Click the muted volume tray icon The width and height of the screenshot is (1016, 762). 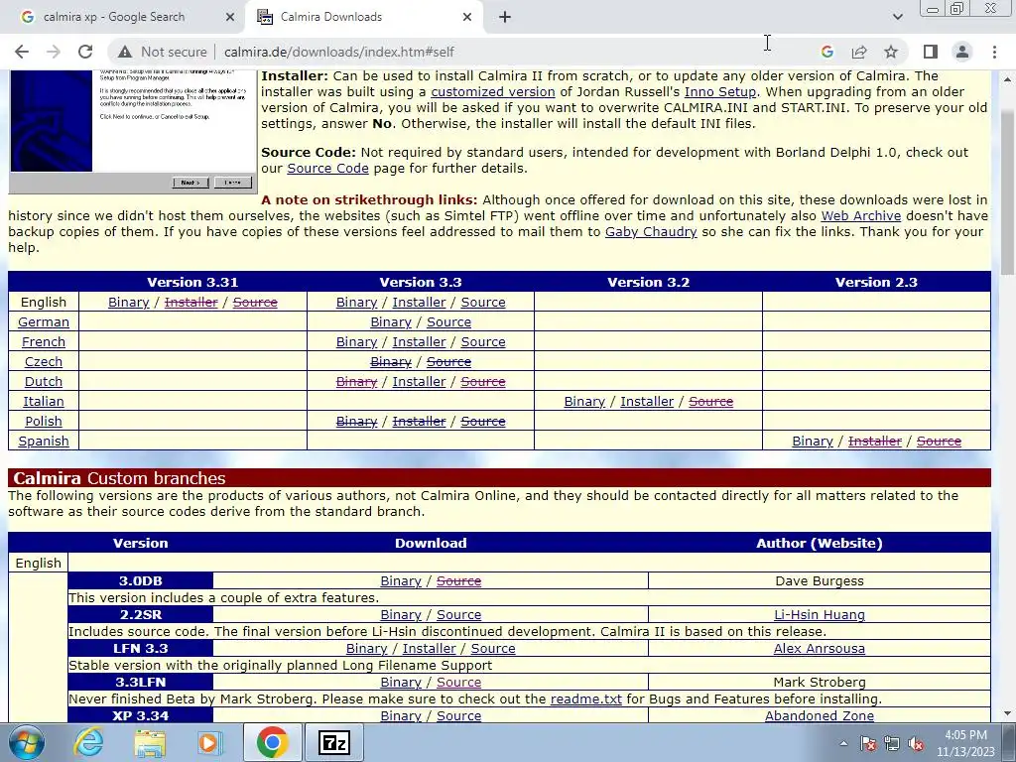pos(916,744)
